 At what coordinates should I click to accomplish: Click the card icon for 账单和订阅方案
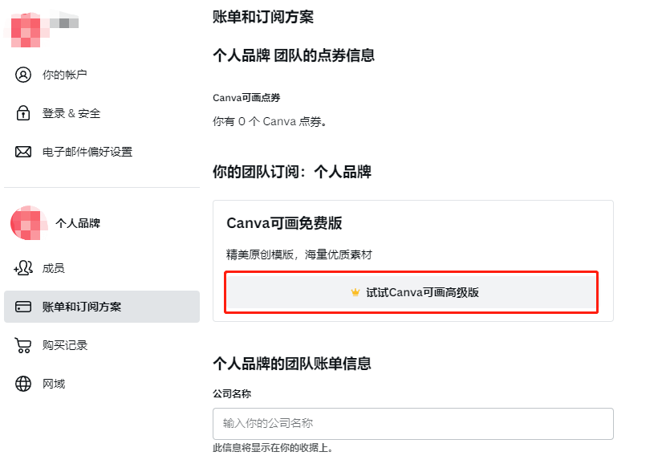[23, 307]
